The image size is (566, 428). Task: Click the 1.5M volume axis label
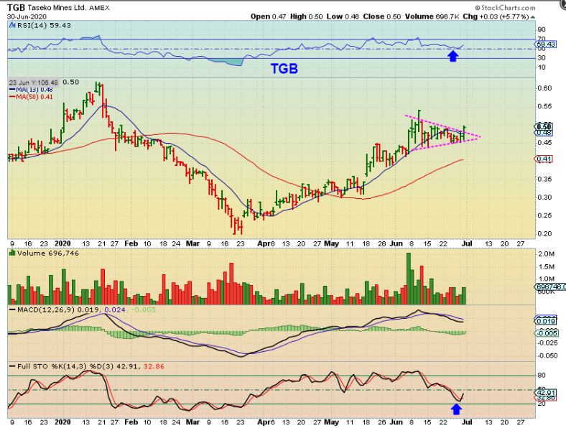546,266
